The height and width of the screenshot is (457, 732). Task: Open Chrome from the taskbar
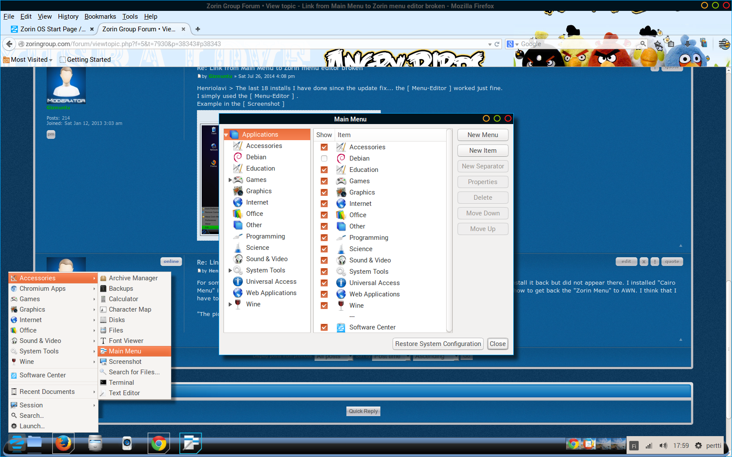pyautogui.click(x=159, y=444)
